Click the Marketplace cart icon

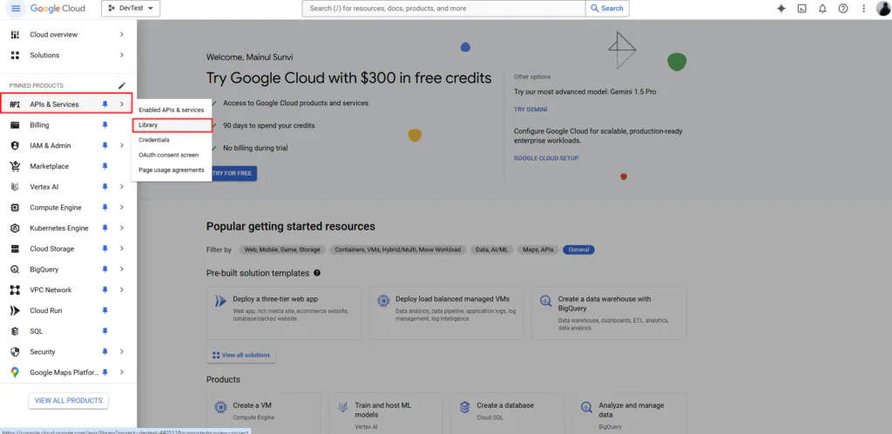tap(16, 166)
